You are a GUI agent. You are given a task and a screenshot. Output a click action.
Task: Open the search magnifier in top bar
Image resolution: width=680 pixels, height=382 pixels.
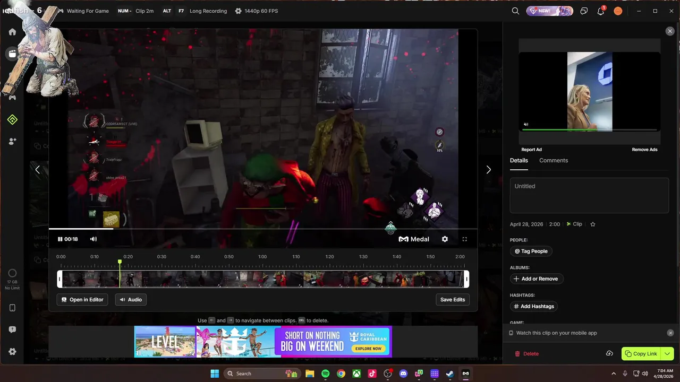tap(515, 11)
